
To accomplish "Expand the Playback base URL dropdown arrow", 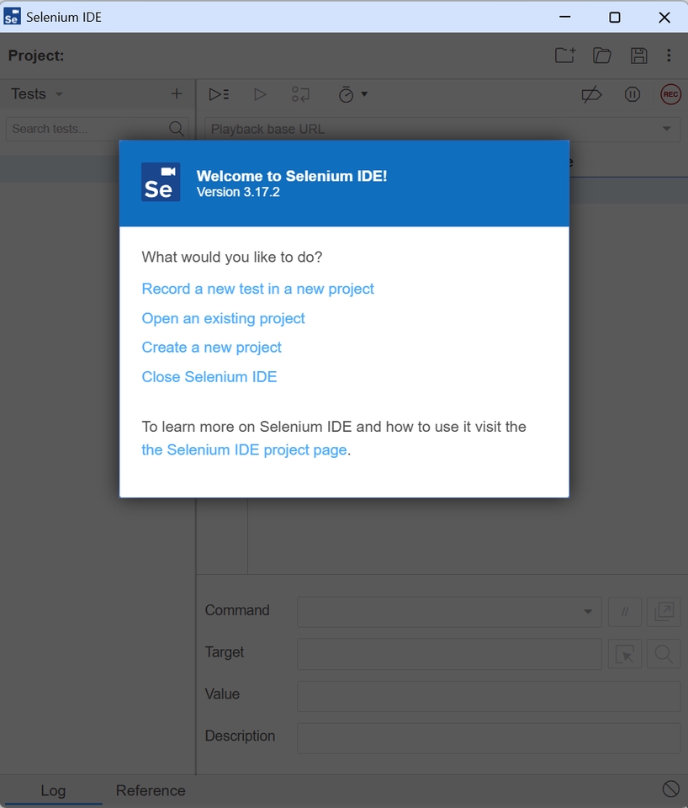I will point(666,128).
